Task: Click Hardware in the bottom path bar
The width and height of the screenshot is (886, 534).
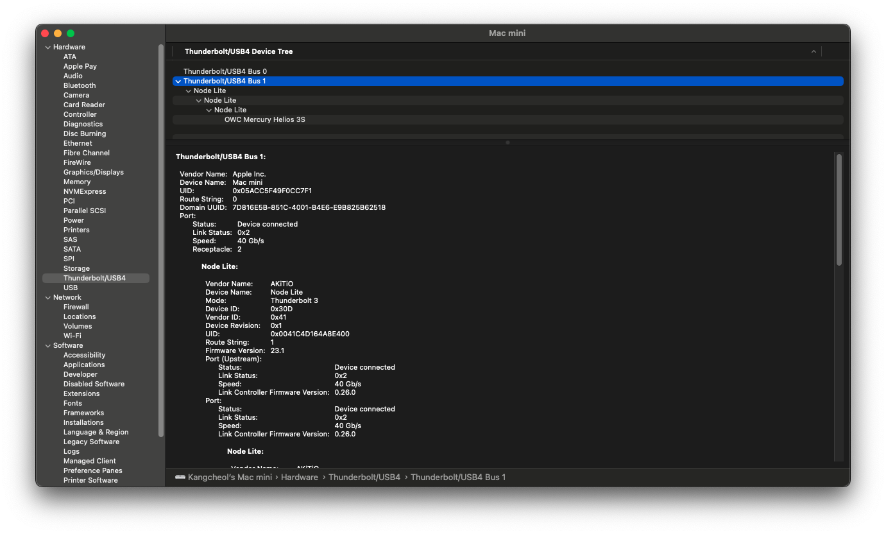Action: coord(299,478)
